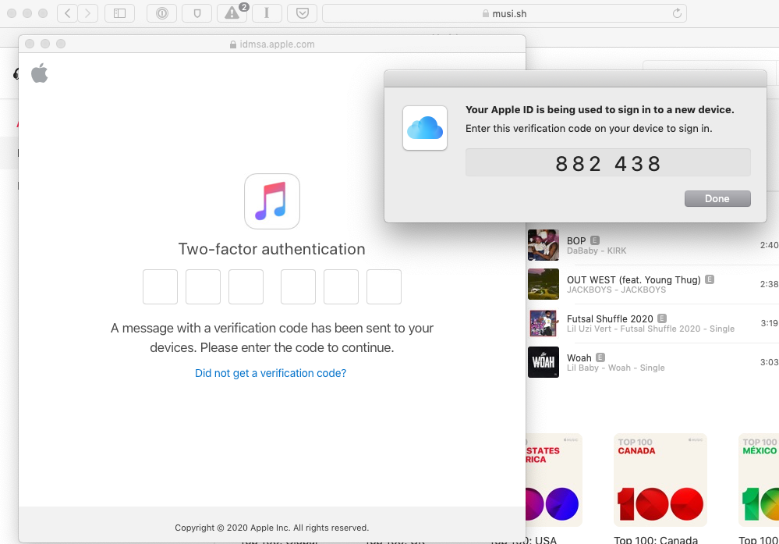Open the Top 100 USA playlist cover
The width and height of the screenshot is (779, 544).
pyautogui.click(x=554, y=480)
